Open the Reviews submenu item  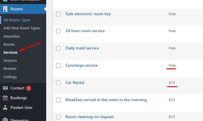(x=10, y=69)
